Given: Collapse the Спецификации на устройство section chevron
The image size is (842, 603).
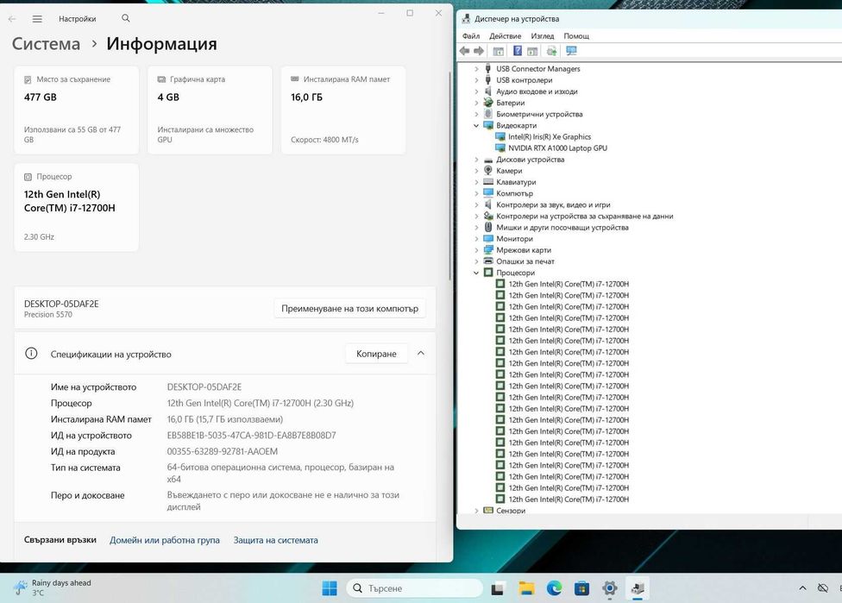Looking at the screenshot, I should (421, 354).
